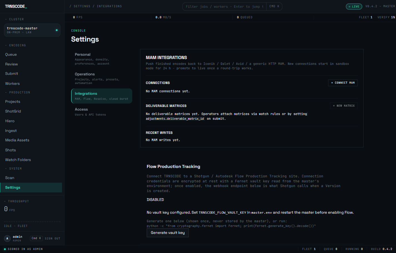Viewport: 396px width, 253px height.
Task: Click the throughput 0 FPS readout
Action: [9, 209]
